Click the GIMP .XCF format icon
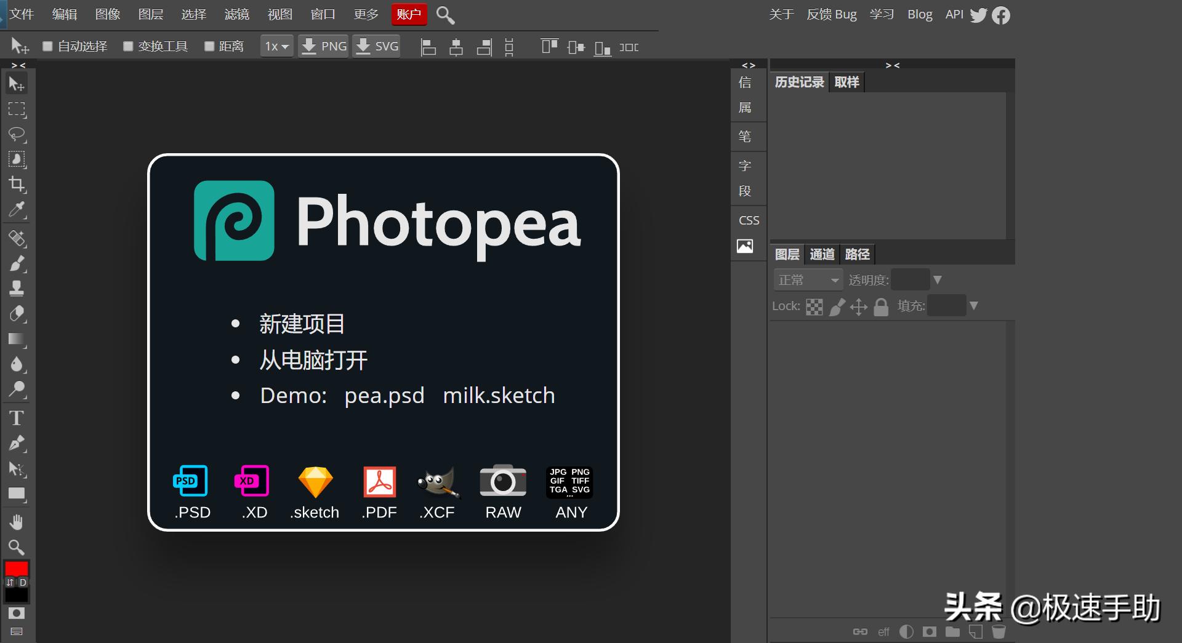Image resolution: width=1182 pixels, height=643 pixels. [436, 482]
